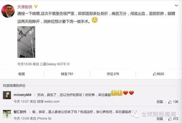
Task: Open the 评论 276 comments tab
Action: (113, 74)
